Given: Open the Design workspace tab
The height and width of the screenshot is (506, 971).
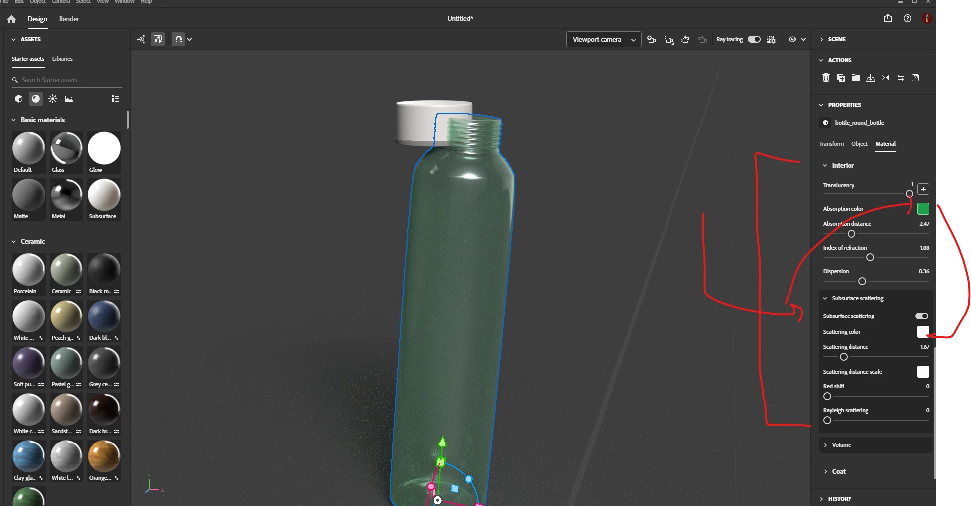Looking at the screenshot, I should coord(37,19).
